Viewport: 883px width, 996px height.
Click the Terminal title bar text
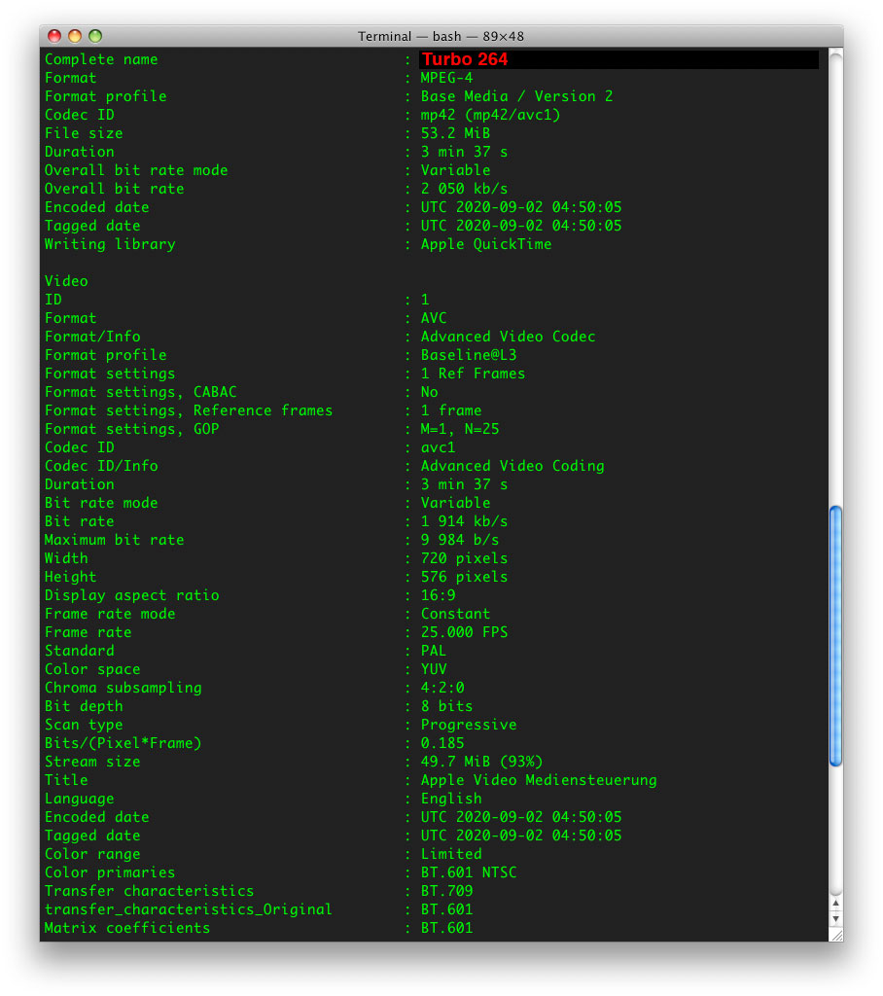pos(441,36)
